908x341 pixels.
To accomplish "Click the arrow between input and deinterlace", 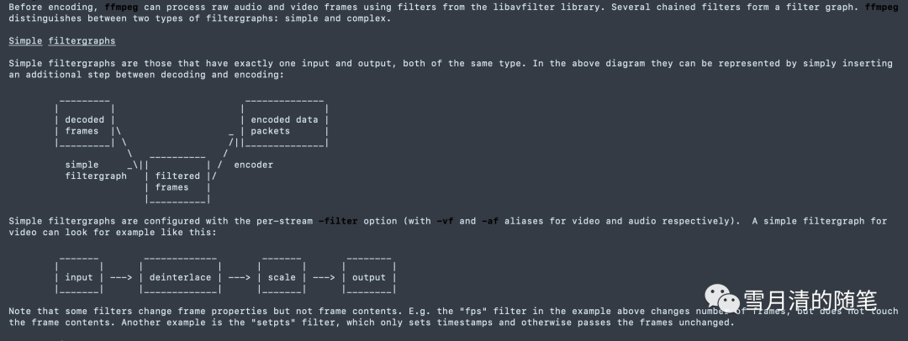I will pyautogui.click(x=121, y=277).
